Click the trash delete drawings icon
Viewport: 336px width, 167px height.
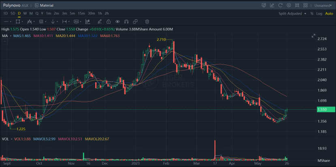tap(147, 21)
